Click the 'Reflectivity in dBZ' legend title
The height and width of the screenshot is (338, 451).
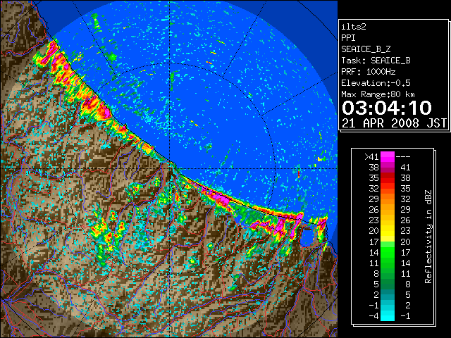(x=428, y=237)
